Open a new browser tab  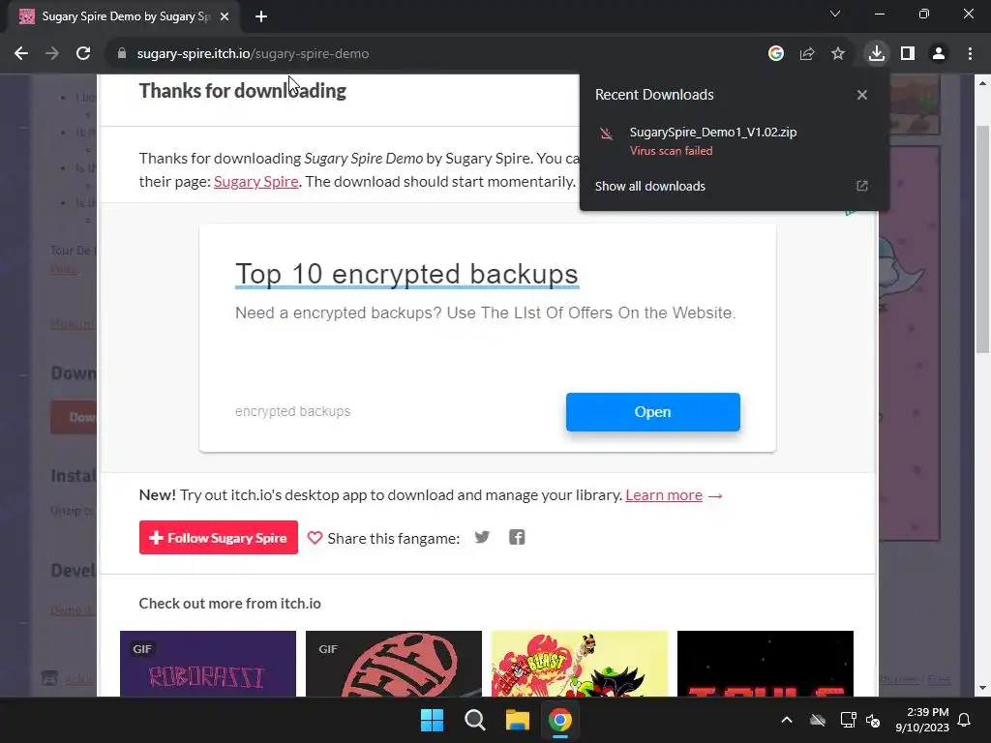261,16
